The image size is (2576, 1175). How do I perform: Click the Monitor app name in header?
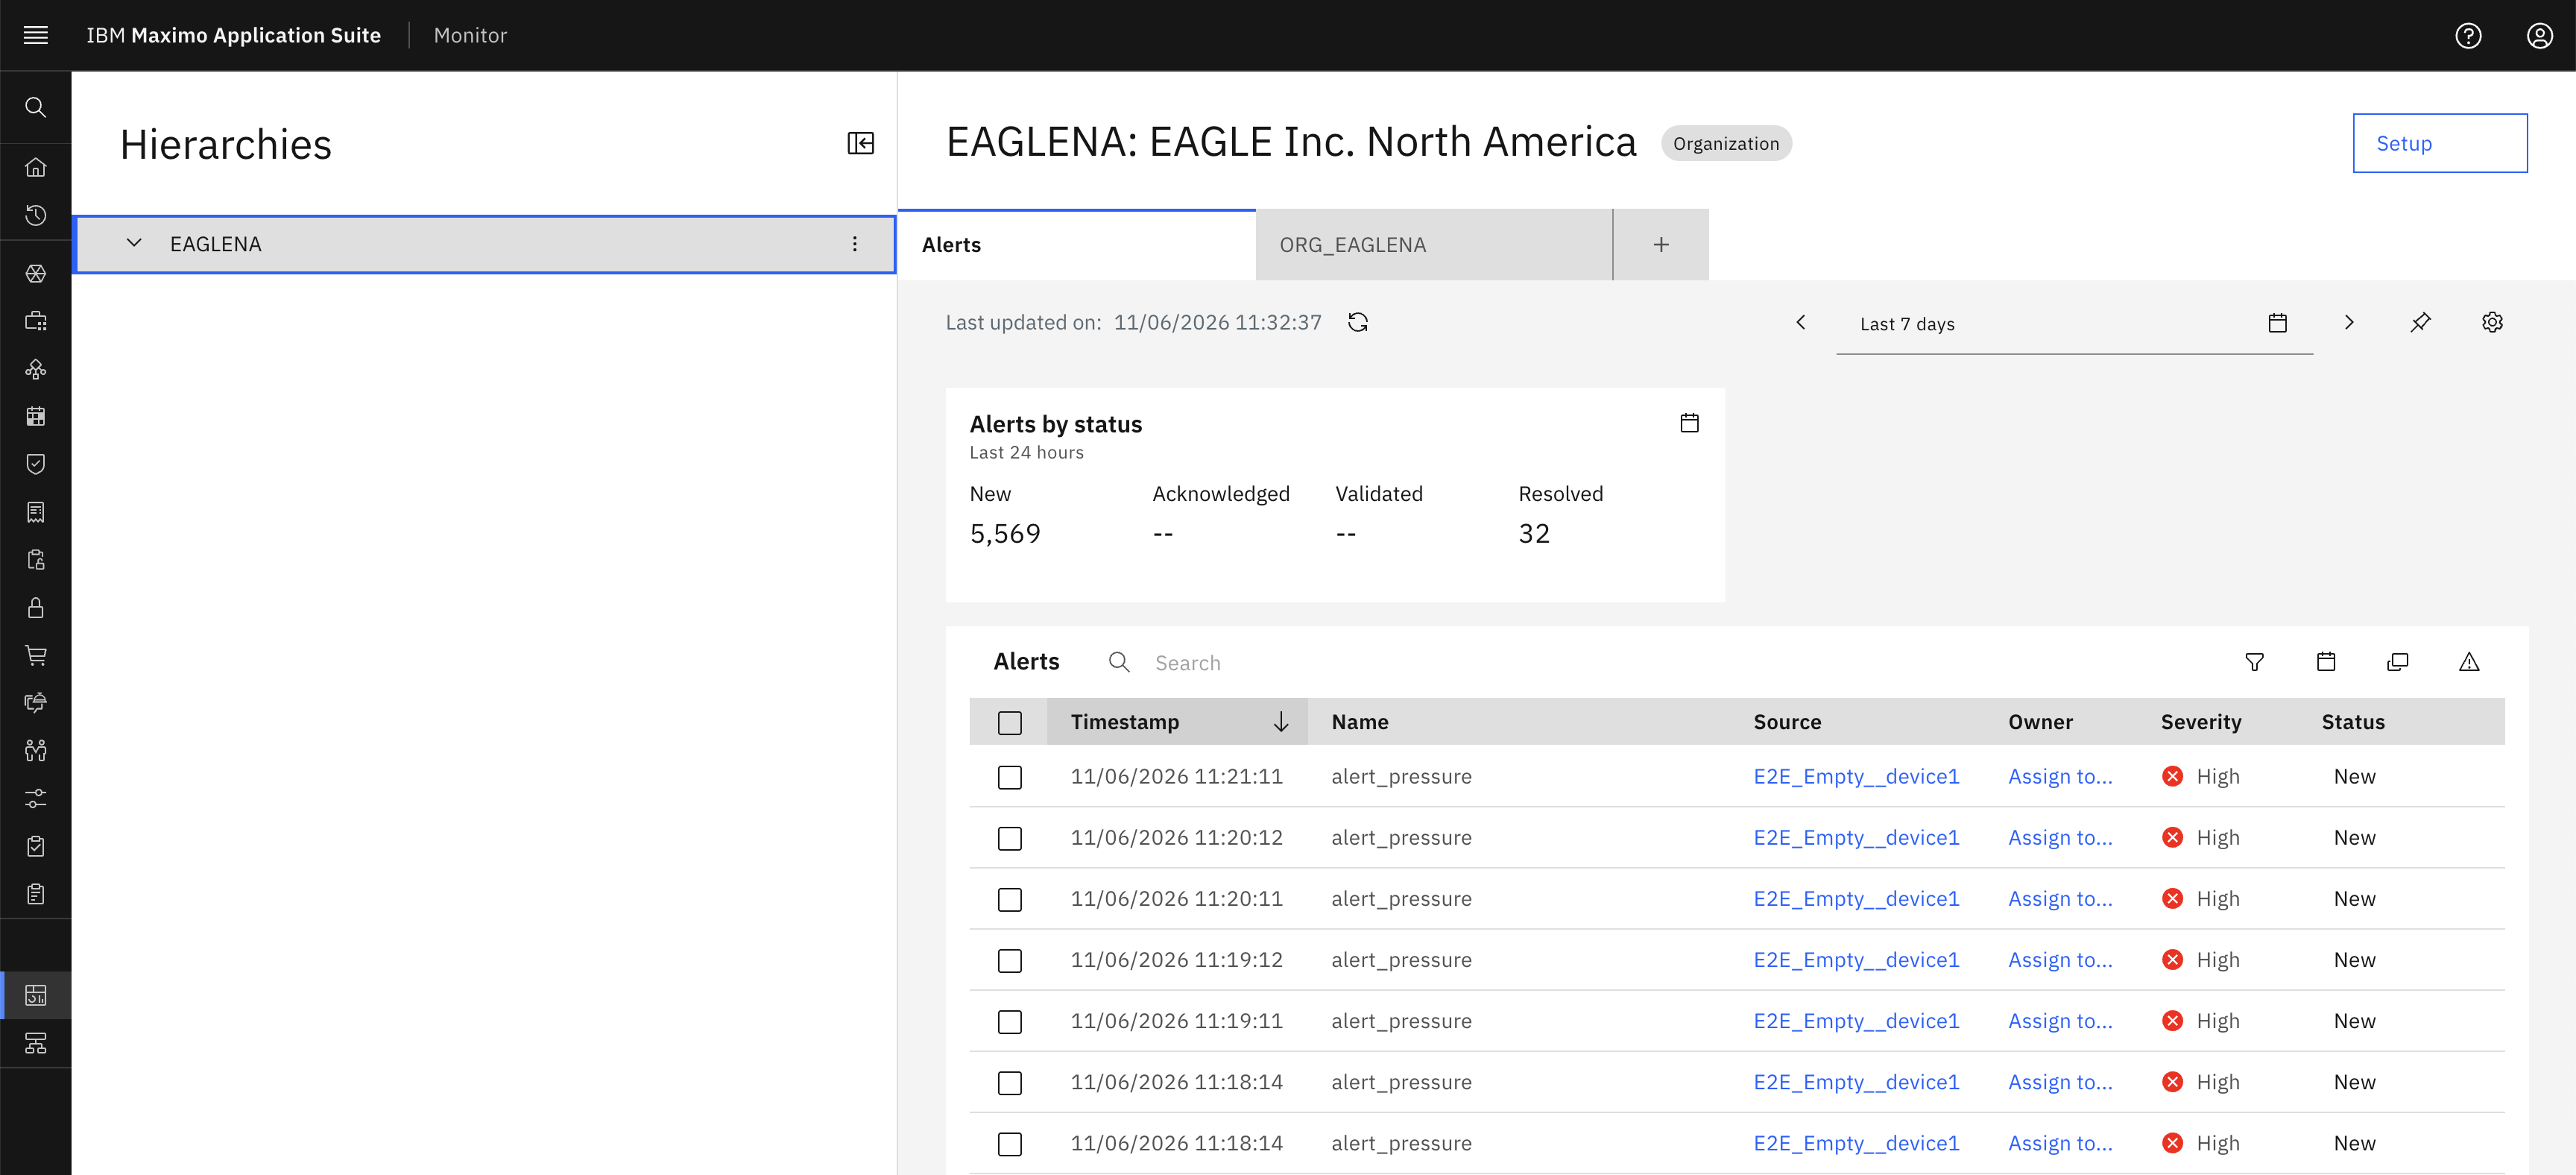click(470, 35)
